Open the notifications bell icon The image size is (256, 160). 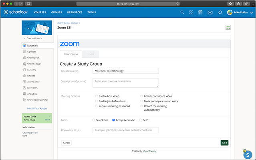point(220,12)
